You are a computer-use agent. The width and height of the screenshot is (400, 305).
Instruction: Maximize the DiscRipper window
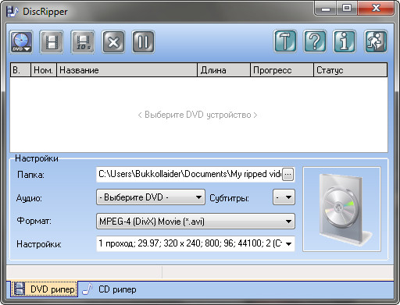pos(347,9)
